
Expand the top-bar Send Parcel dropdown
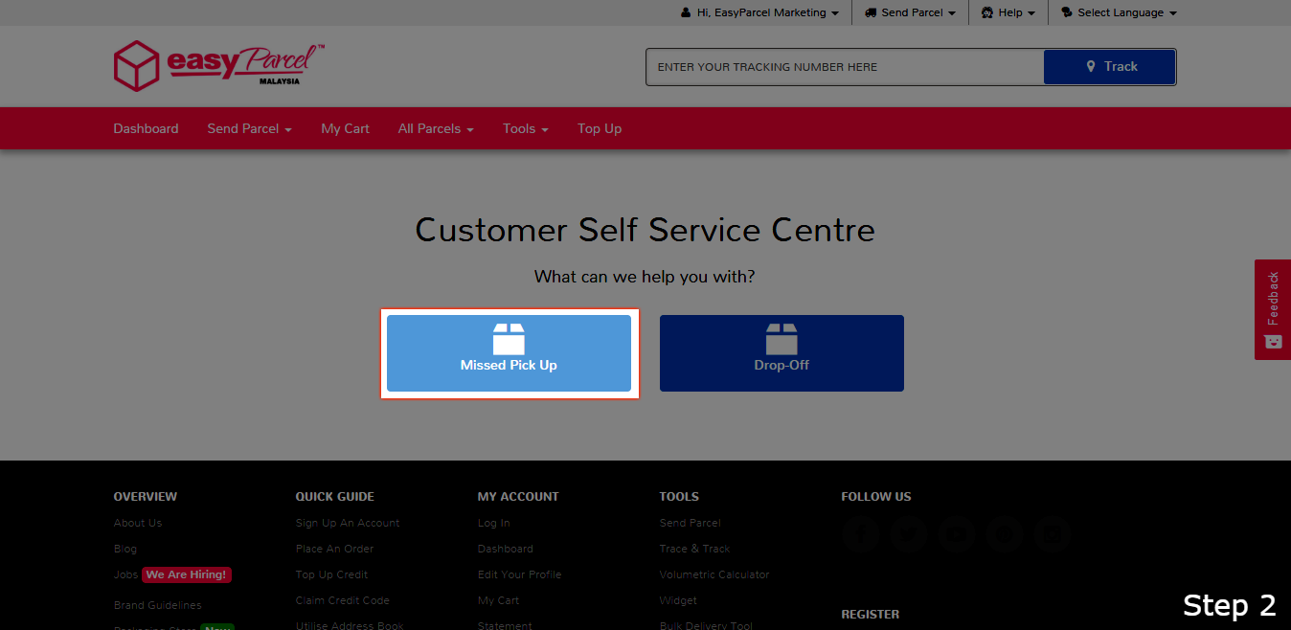pyautogui.click(x=910, y=13)
